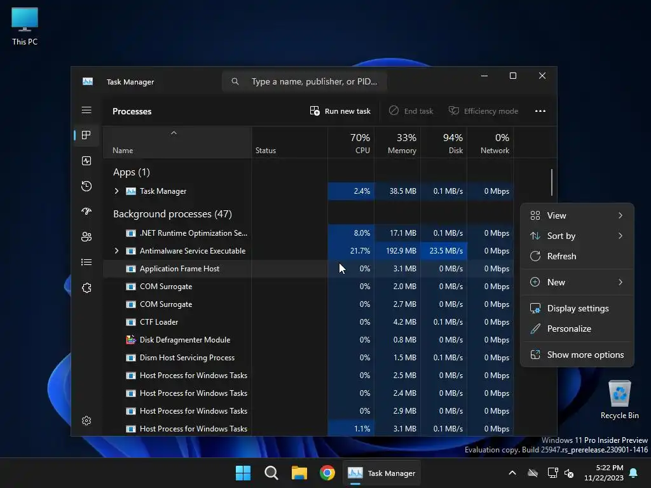
Task: Sort processes by the CPU column
Action: (351, 143)
